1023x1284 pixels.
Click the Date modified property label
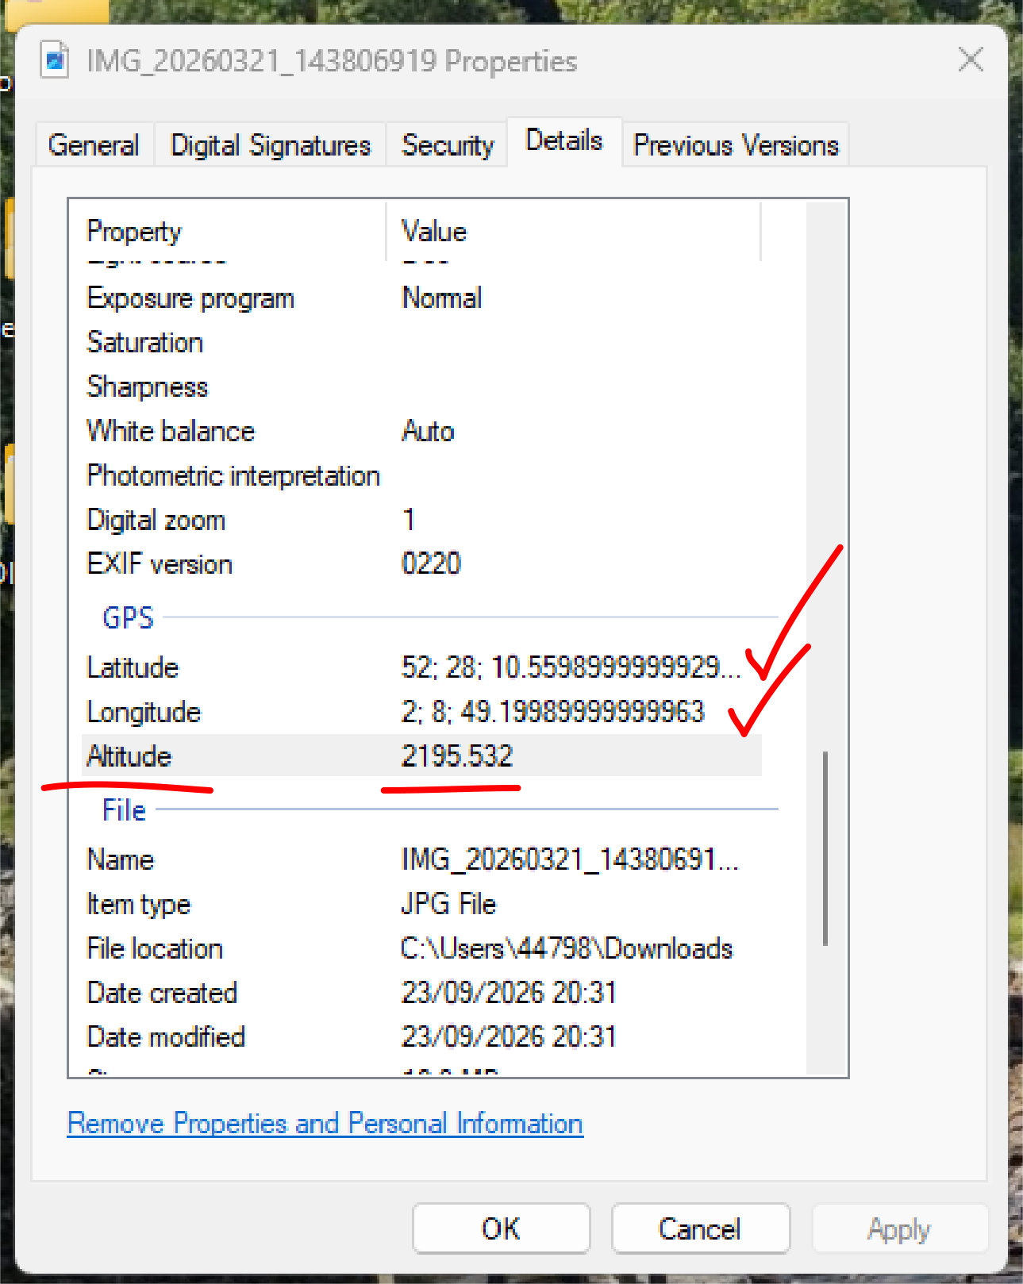[166, 1037]
